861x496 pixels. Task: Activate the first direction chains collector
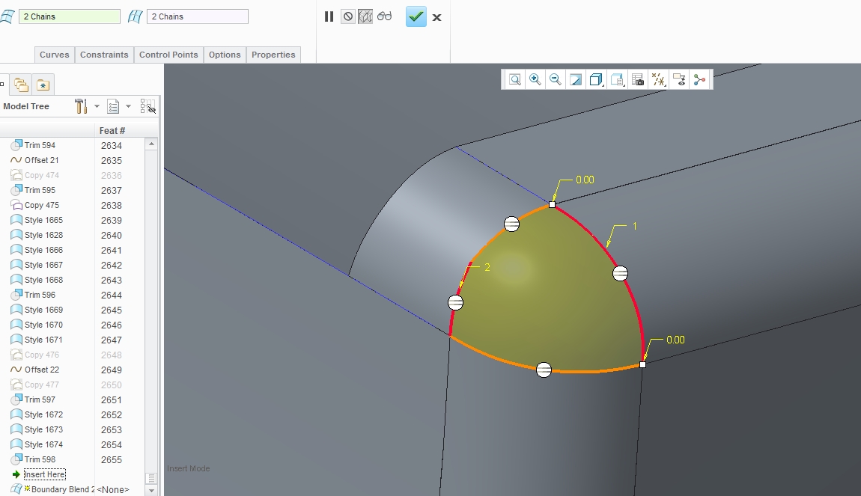coord(70,16)
